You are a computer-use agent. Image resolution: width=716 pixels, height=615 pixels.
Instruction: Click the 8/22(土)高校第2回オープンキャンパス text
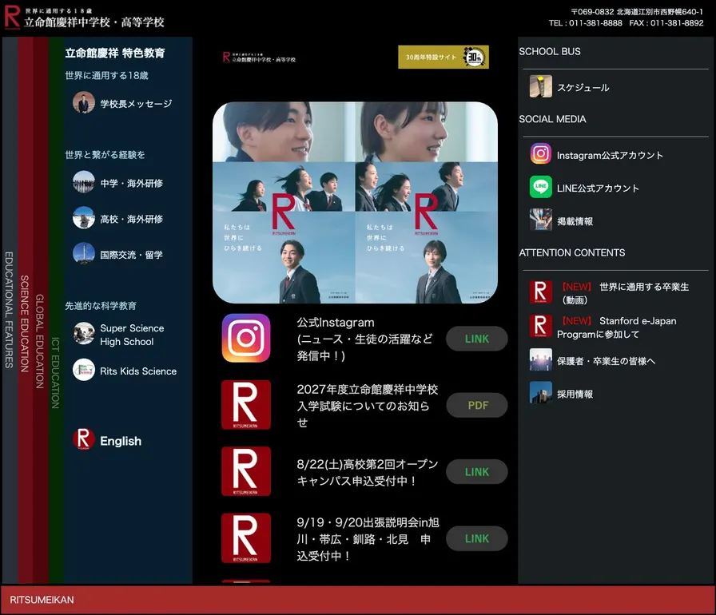tap(367, 472)
